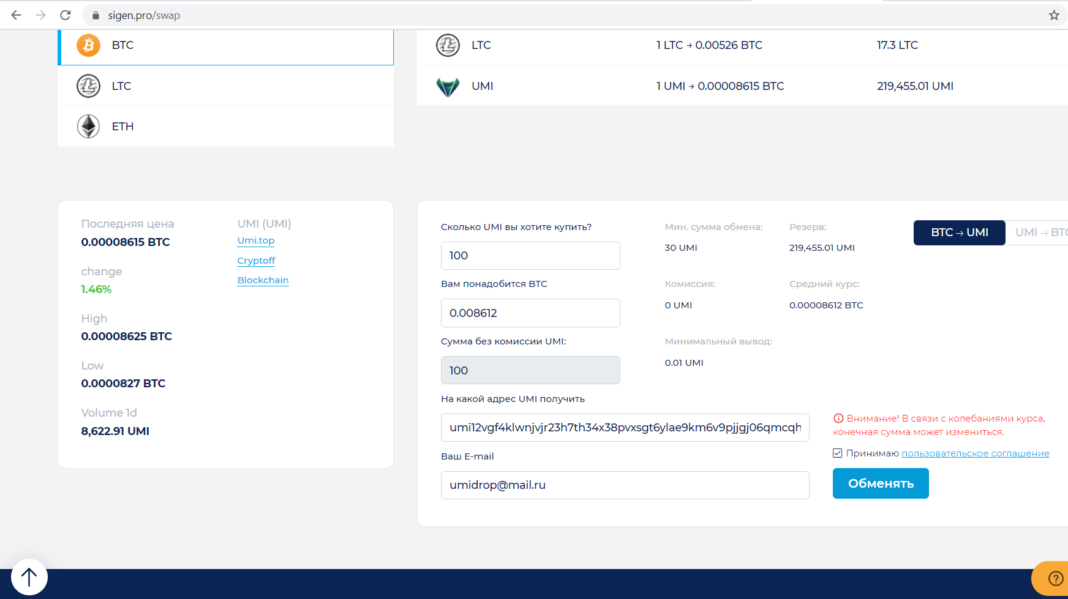Reload the page with the refresh icon
This screenshot has width=1068, height=599.
coord(66,15)
